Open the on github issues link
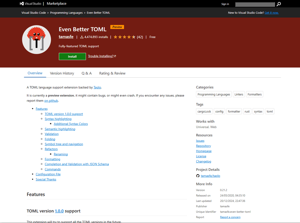Viewport: 300px width, 223px height. (x=51, y=101)
